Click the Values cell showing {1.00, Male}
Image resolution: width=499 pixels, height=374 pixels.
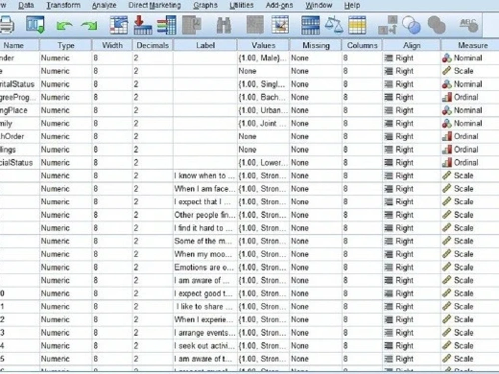[262, 58]
